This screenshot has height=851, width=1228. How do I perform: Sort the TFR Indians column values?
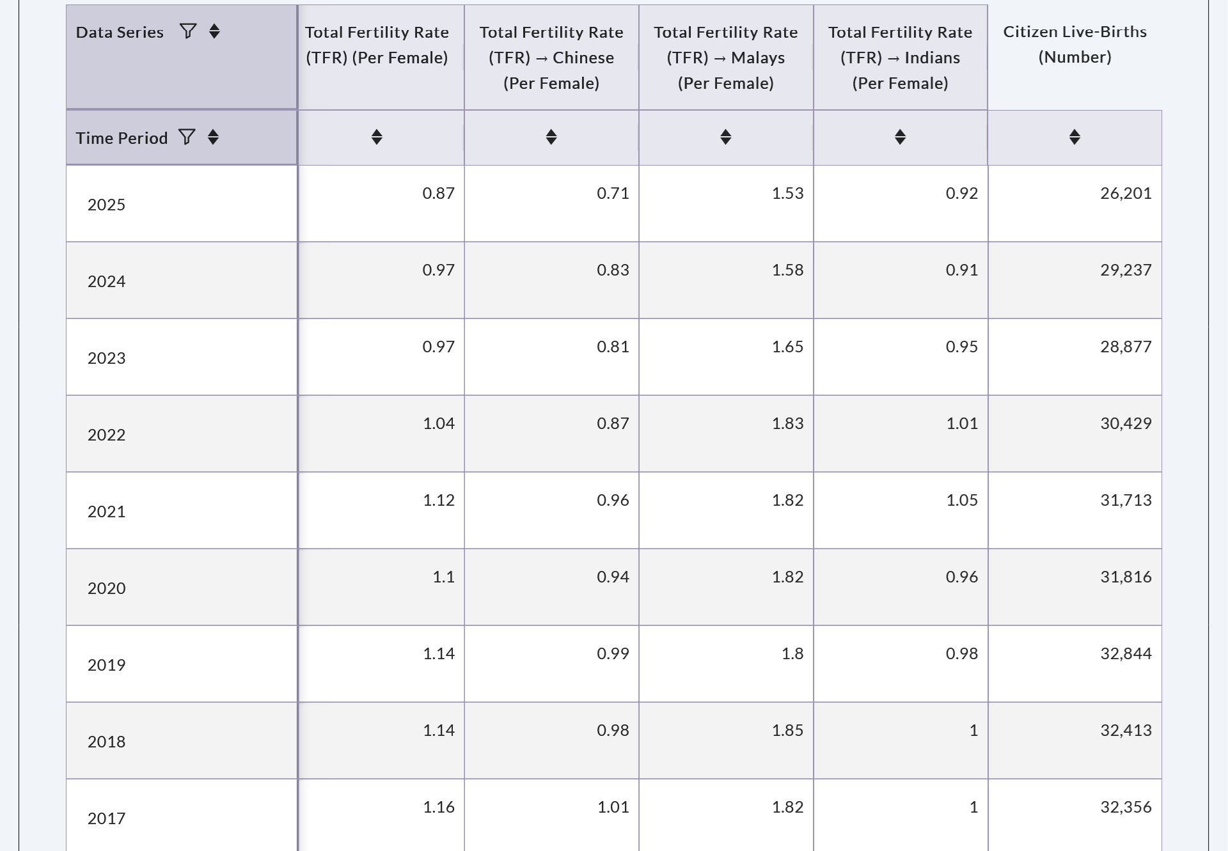pyautogui.click(x=900, y=137)
